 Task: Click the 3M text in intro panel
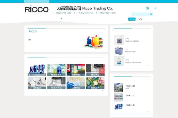[29, 40]
